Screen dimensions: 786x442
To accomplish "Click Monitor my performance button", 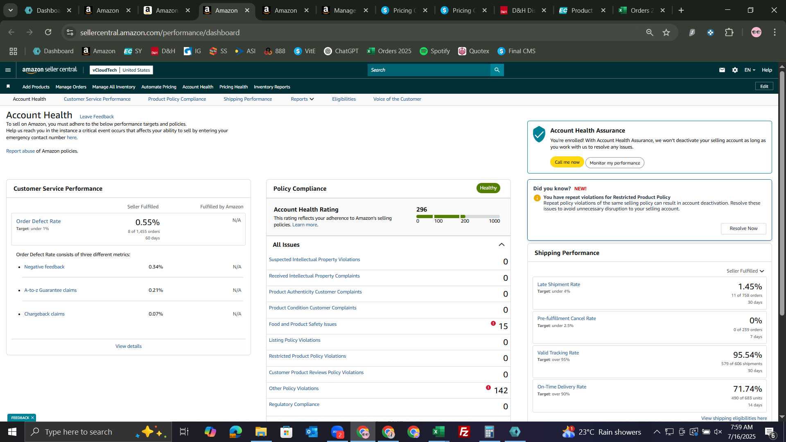I will click(x=614, y=163).
